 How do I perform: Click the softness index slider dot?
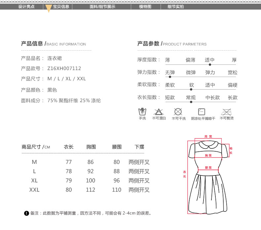191,89
